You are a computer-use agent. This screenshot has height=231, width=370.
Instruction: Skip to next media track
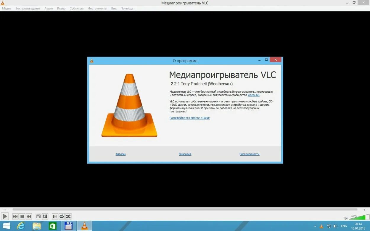point(29,217)
